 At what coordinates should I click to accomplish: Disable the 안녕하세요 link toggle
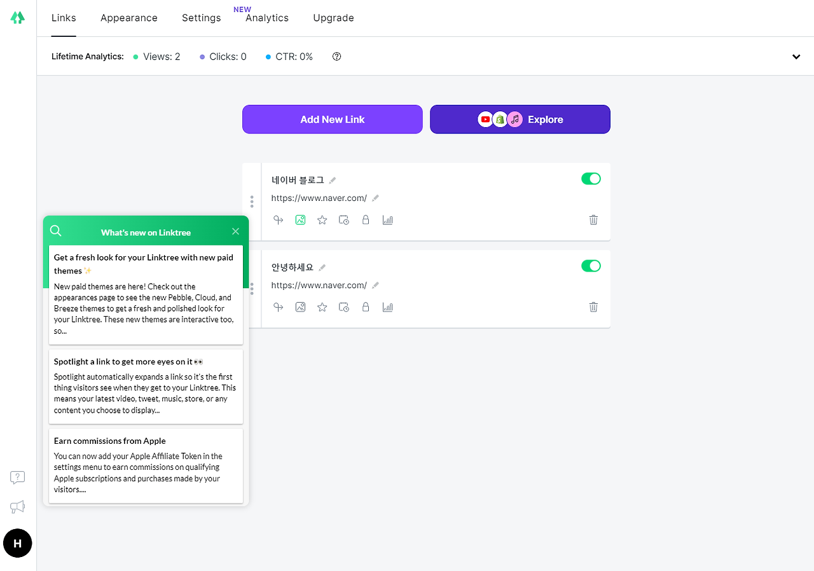591,266
